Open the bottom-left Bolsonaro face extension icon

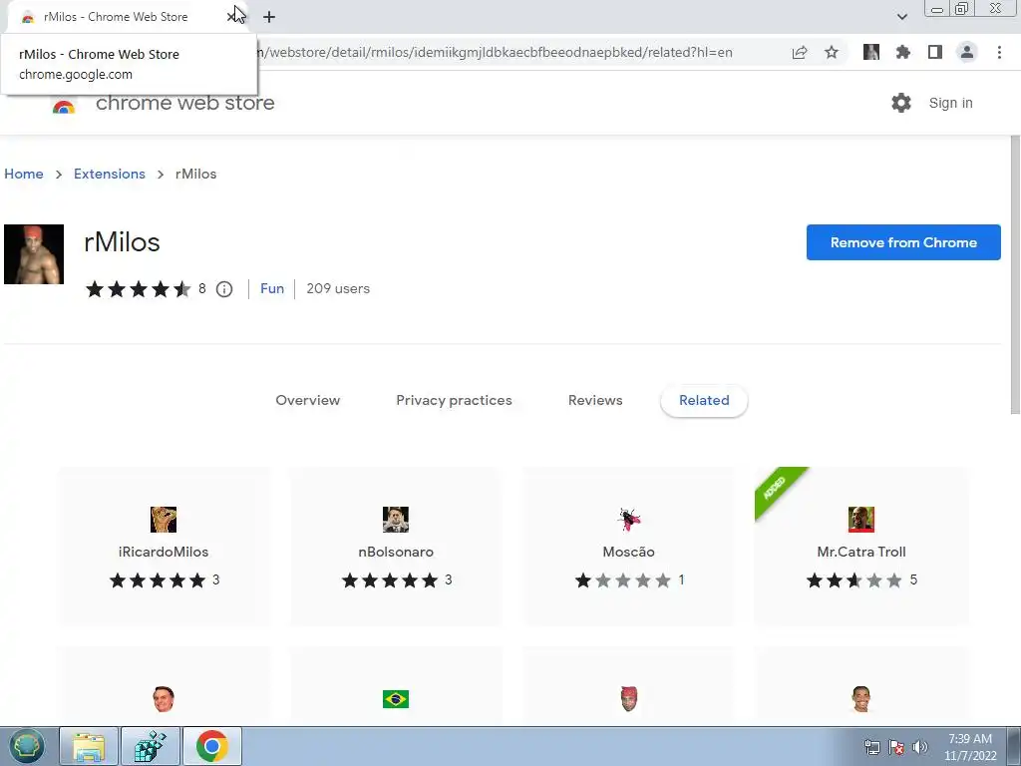[164, 699]
